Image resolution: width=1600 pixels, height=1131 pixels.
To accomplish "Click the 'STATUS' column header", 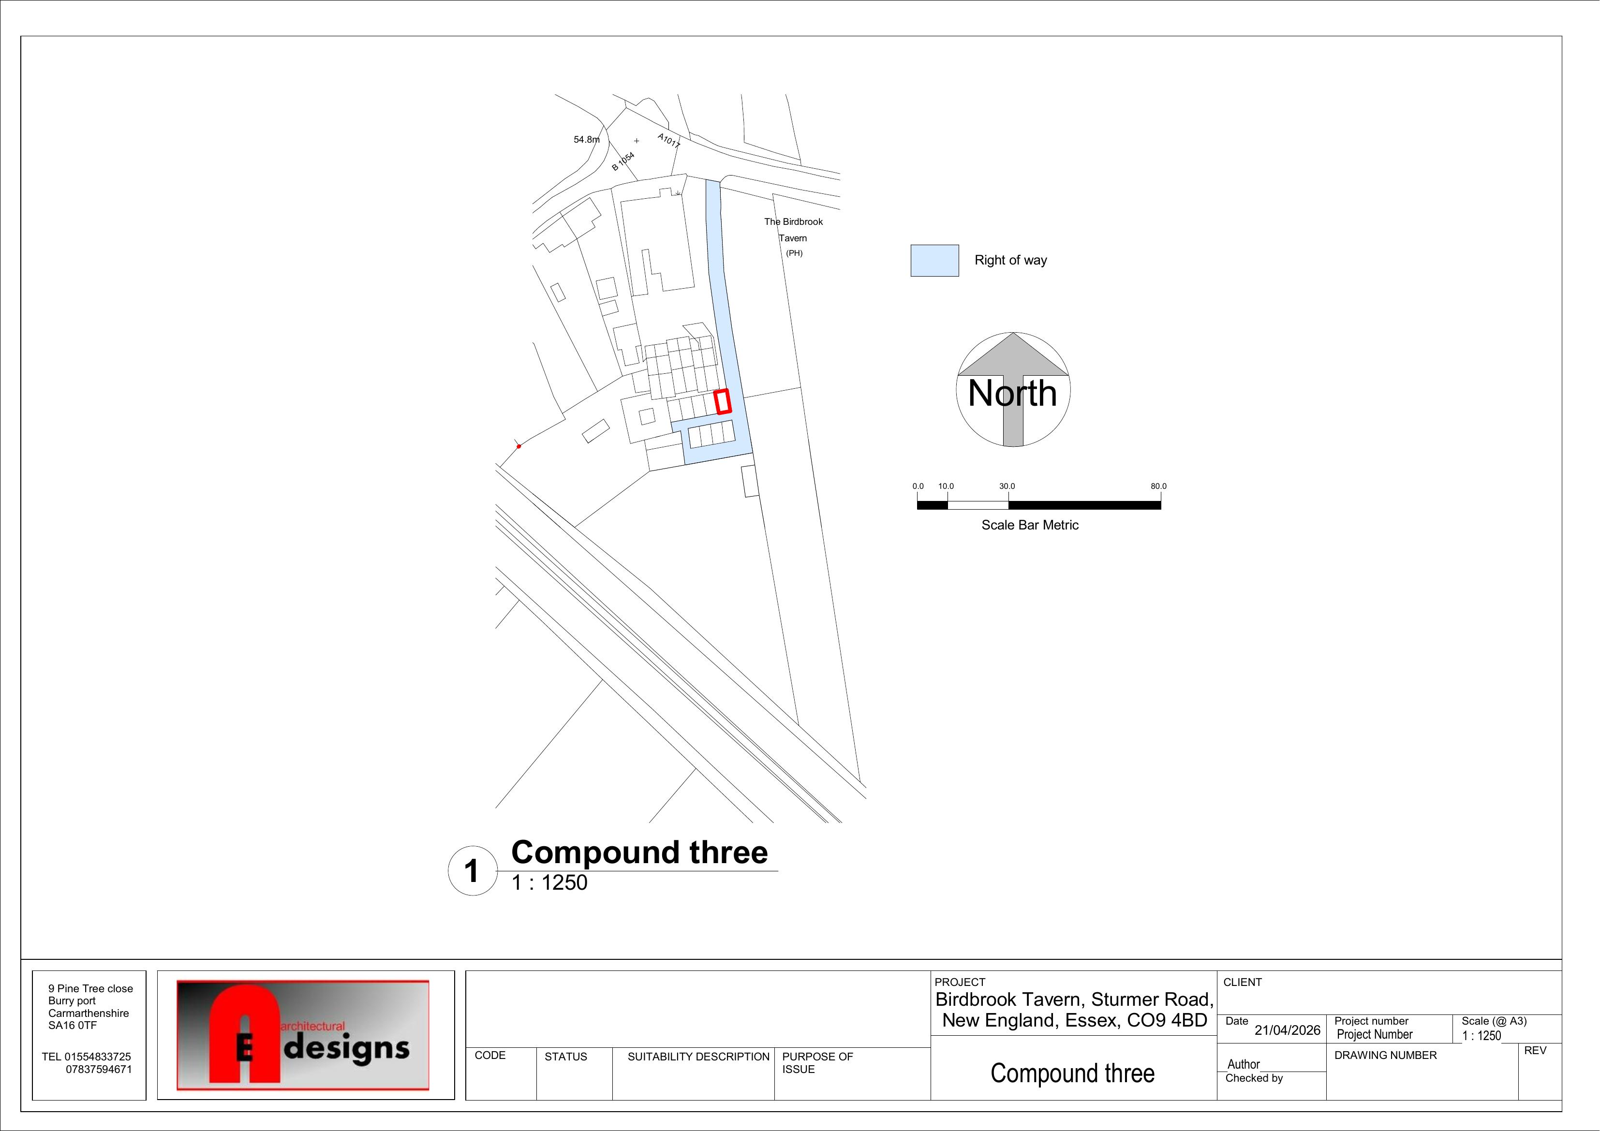I will tap(566, 1057).
